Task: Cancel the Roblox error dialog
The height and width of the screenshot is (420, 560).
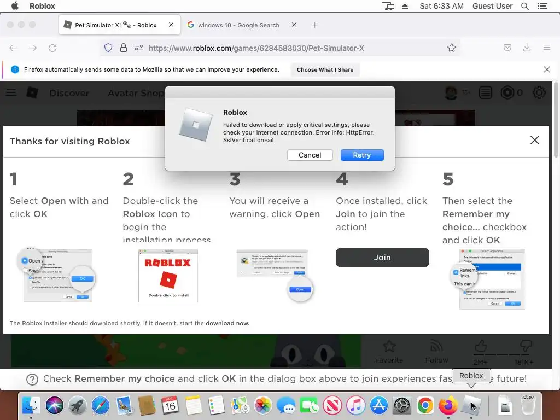Action: click(x=310, y=155)
